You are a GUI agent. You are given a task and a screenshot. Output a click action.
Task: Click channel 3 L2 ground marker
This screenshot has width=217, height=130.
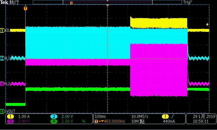(x=3, y=84)
